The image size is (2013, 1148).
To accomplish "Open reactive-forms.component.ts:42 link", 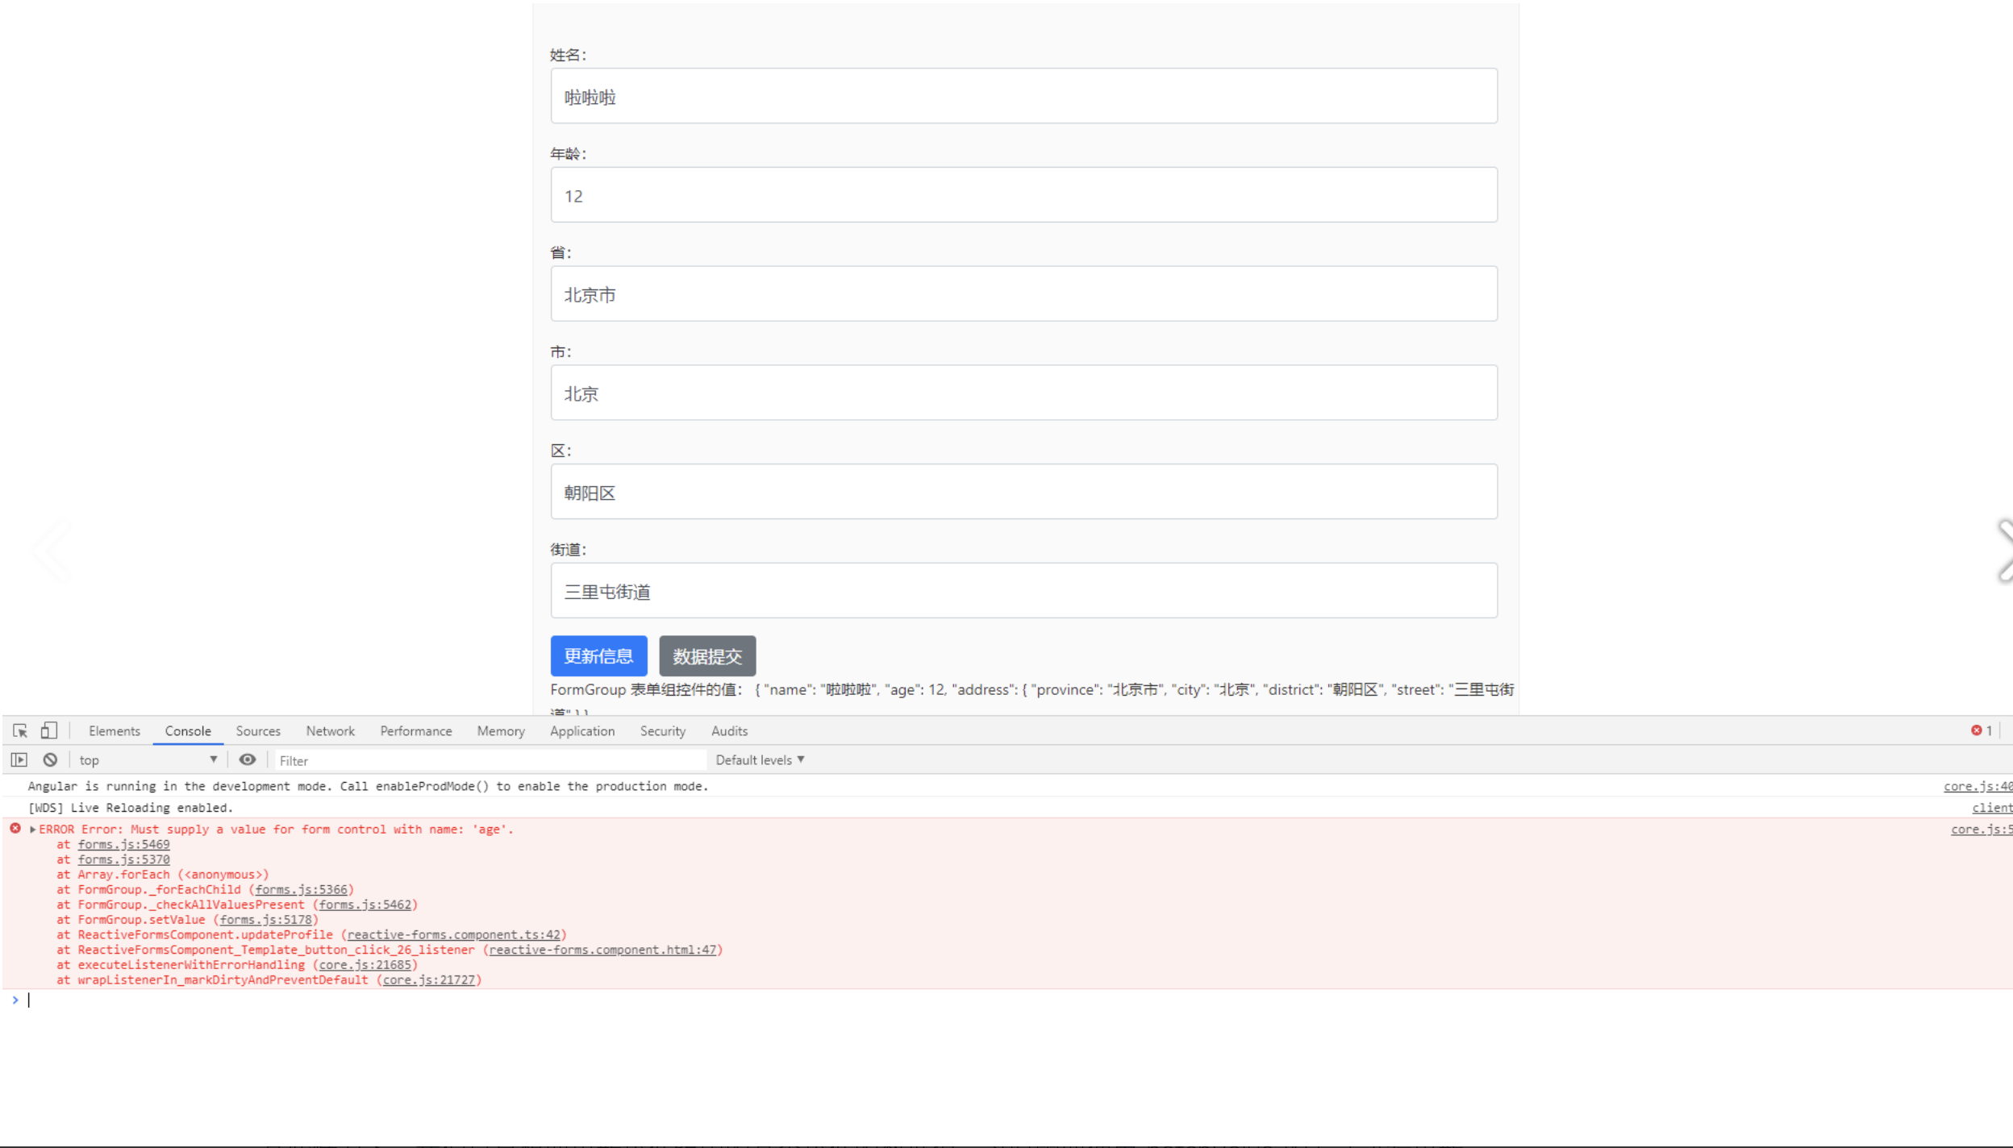I will (453, 934).
